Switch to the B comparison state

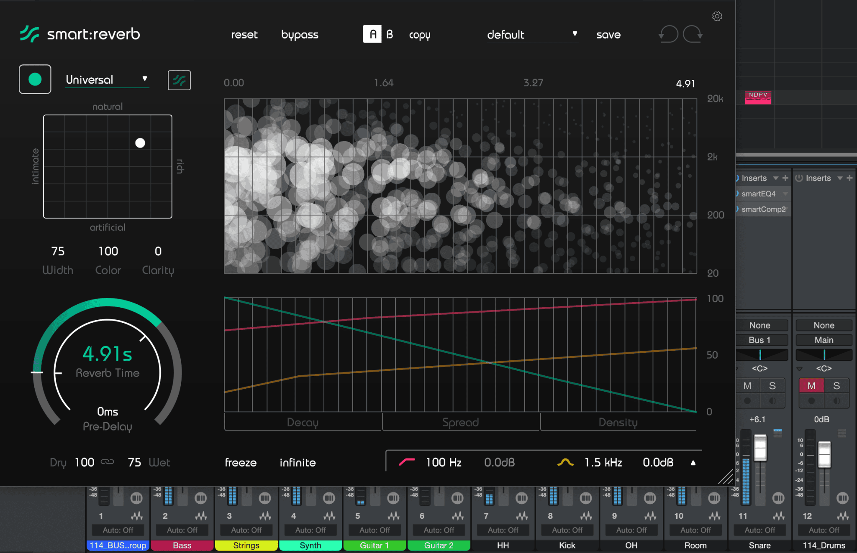[390, 35]
